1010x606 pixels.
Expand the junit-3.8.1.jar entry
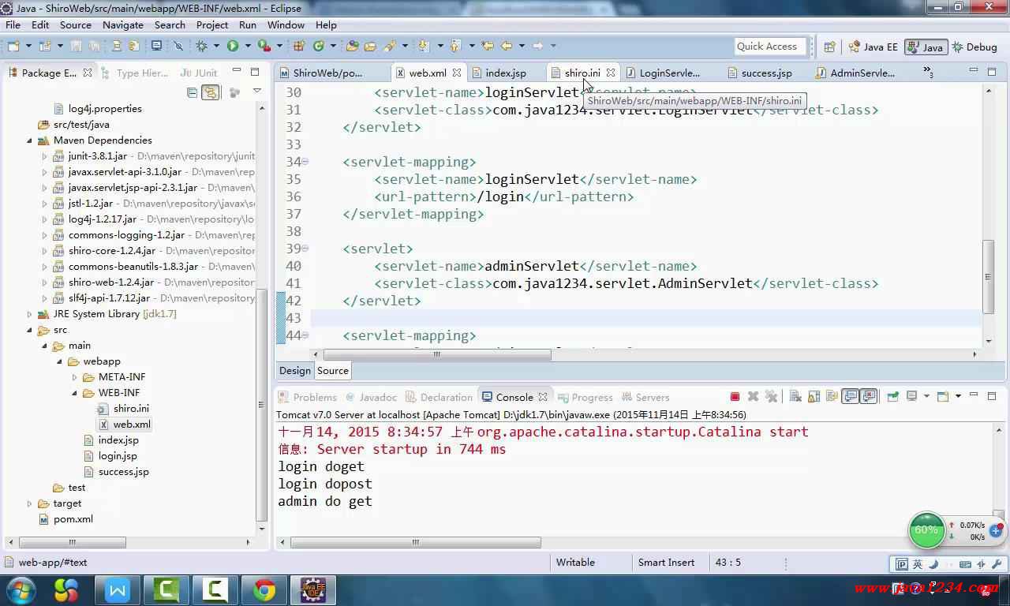pos(45,156)
